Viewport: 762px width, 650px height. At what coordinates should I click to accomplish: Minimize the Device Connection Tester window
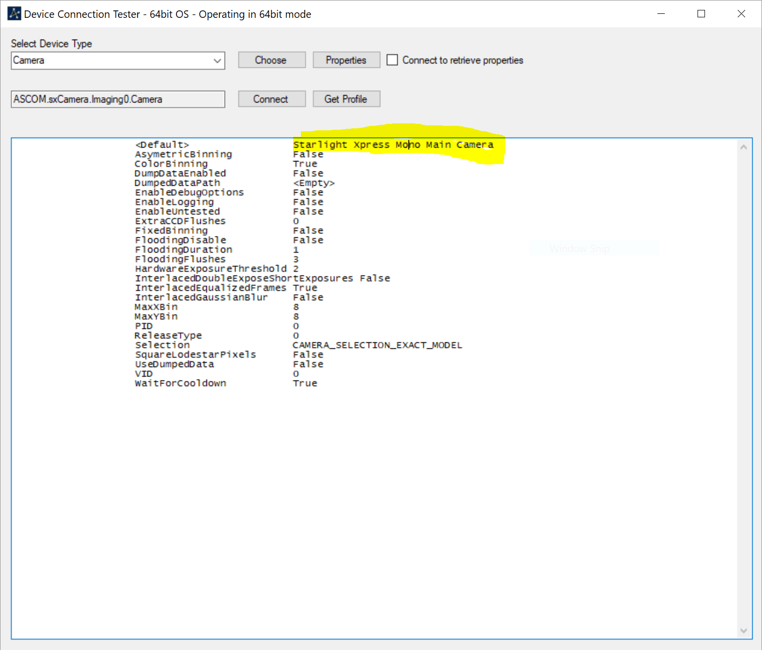point(661,14)
